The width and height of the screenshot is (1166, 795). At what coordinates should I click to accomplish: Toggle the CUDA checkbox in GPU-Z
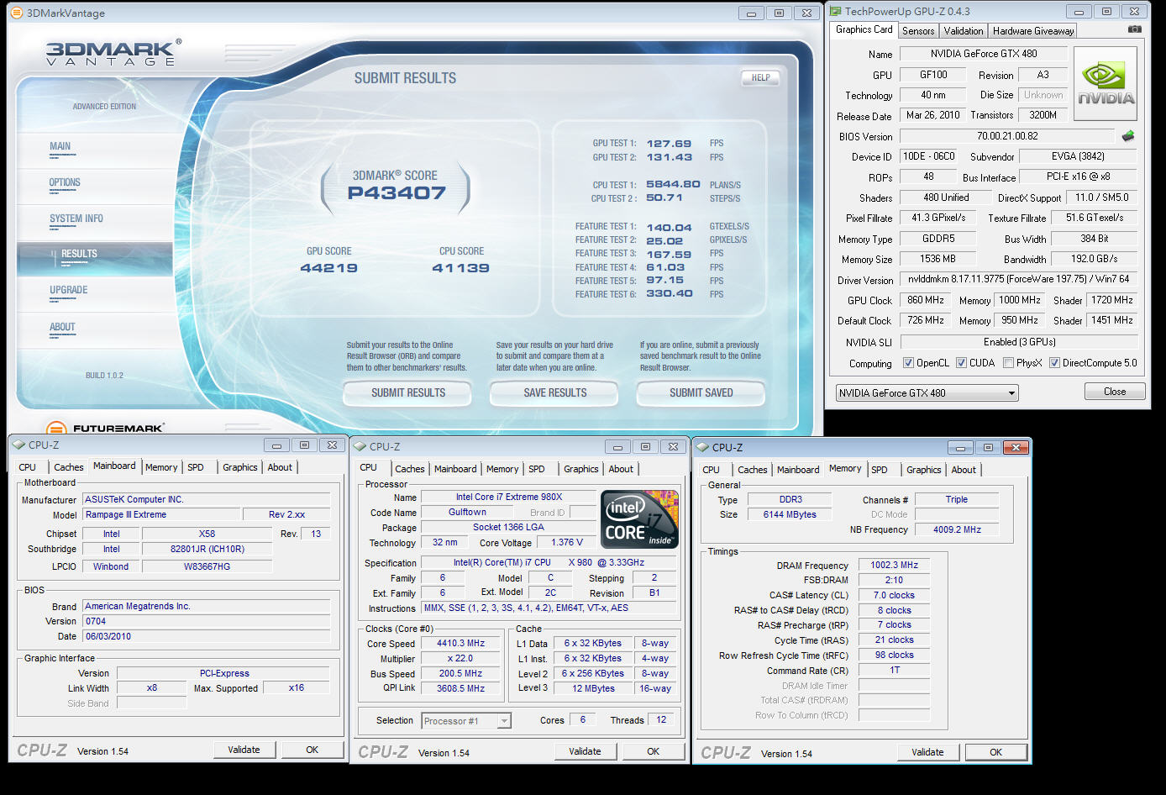pos(961,363)
